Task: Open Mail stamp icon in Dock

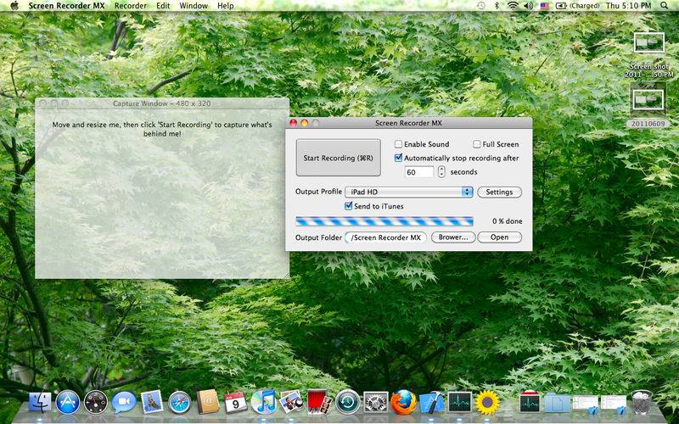Action: click(x=152, y=401)
